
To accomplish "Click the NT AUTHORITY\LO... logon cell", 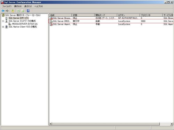I will pyautogui.click(x=128, y=18).
